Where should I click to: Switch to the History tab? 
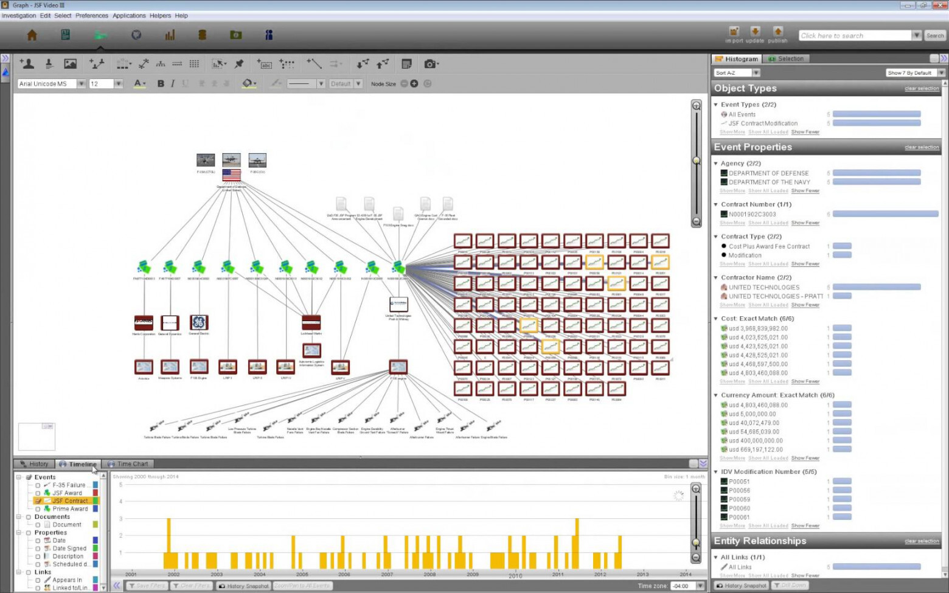(x=33, y=464)
